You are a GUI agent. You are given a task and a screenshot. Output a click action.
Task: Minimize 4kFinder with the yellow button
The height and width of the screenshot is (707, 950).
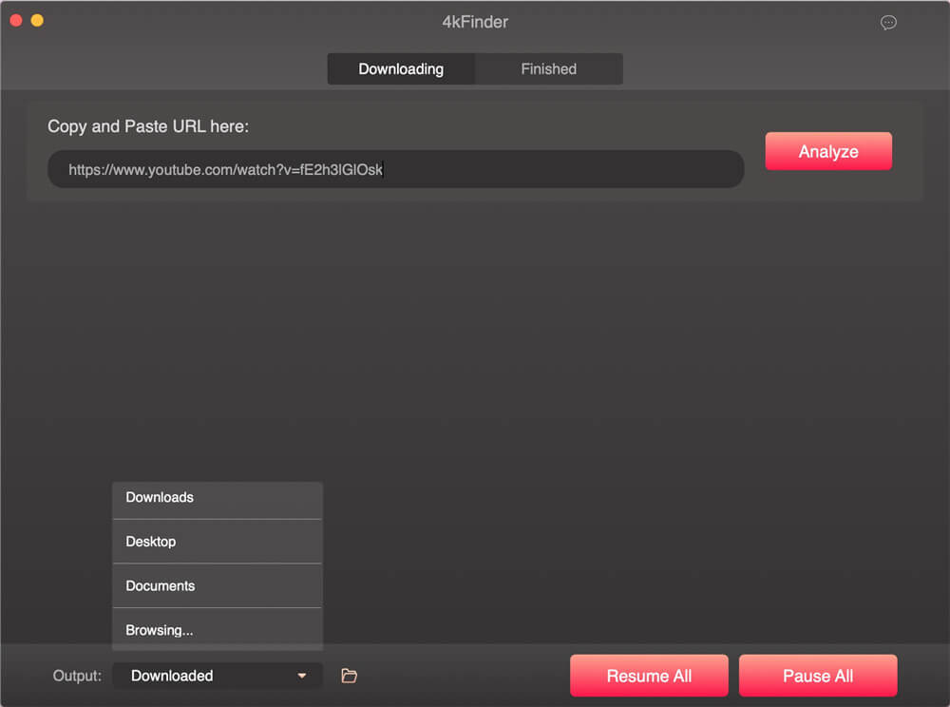tap(36, 18)
